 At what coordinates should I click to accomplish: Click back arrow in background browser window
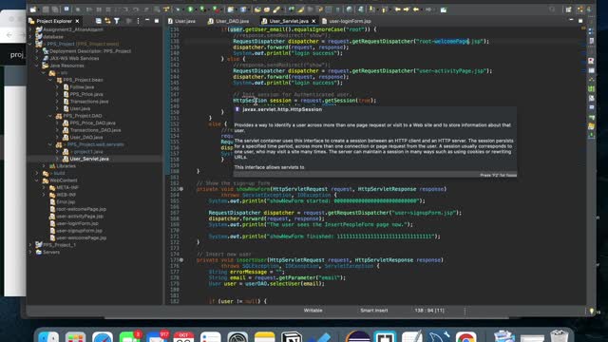point(9,35)
